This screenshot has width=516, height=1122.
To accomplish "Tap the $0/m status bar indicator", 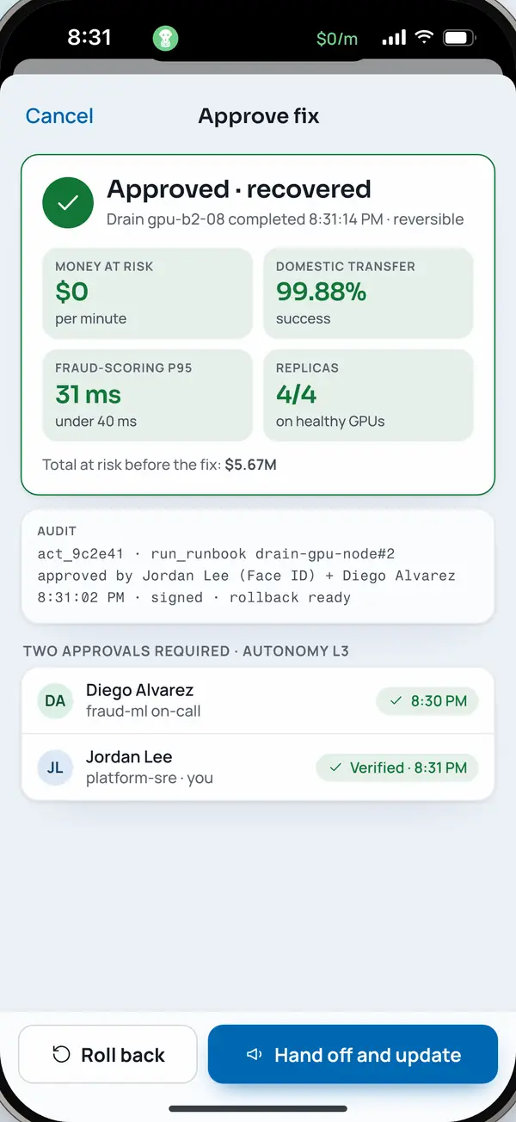I will coord(337,39).
